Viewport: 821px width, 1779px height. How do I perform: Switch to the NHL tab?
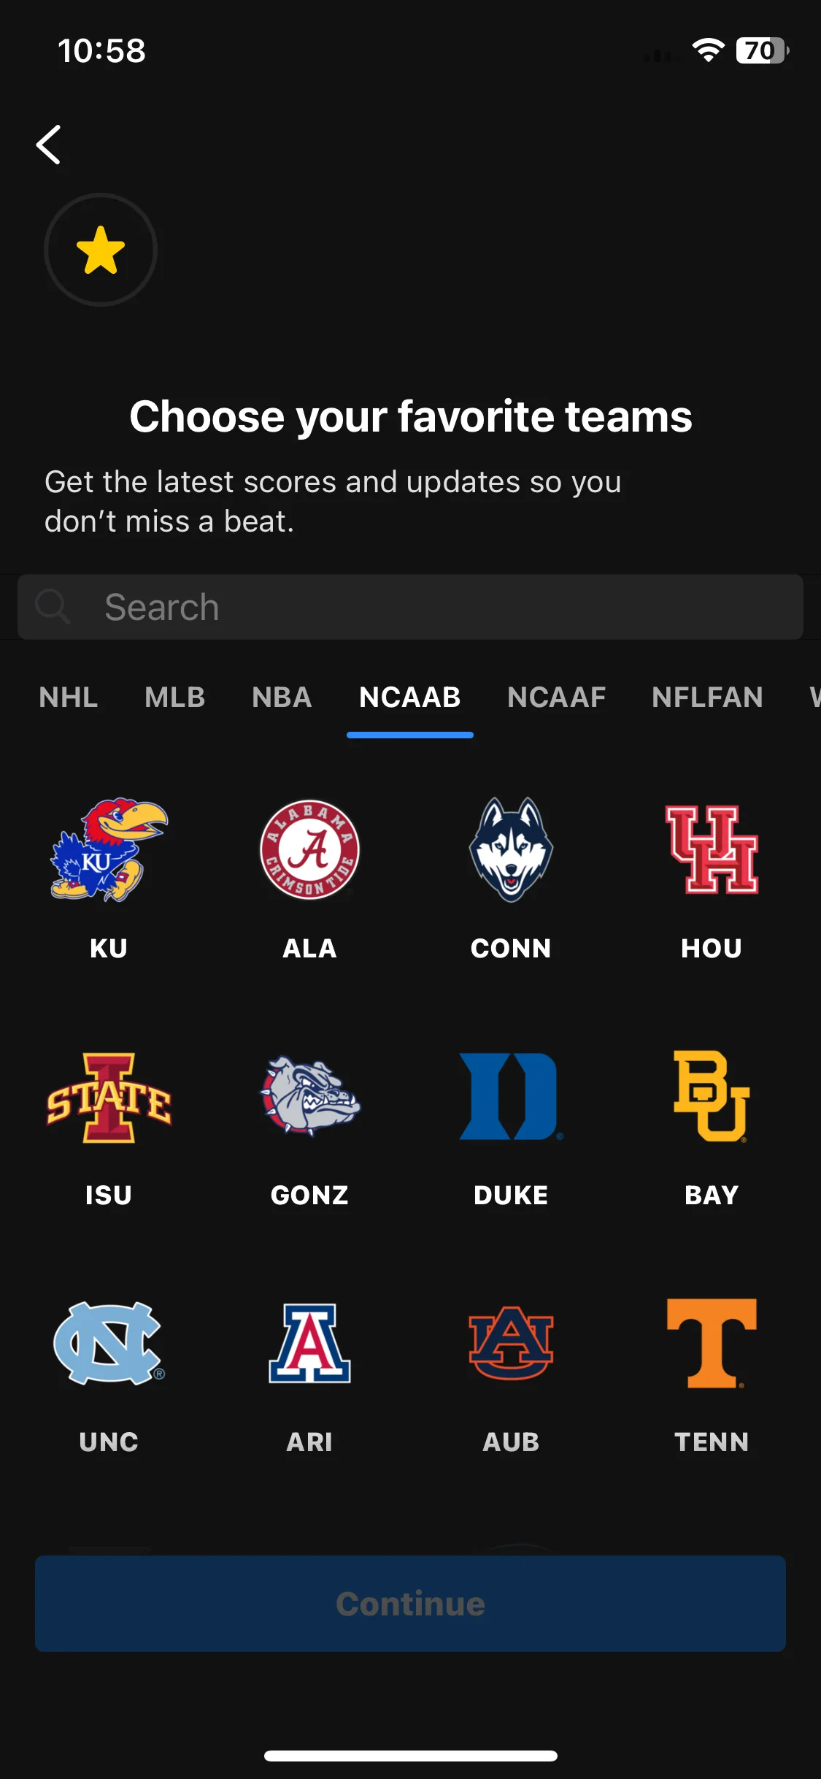click(x=69, y=697)
